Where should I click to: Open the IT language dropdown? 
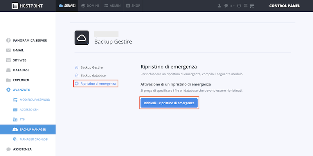(x=232, y=6)
